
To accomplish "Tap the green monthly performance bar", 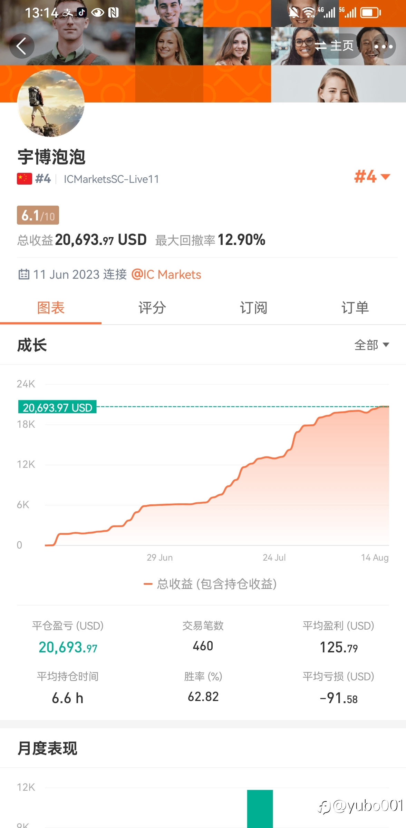I will point(260,809).
